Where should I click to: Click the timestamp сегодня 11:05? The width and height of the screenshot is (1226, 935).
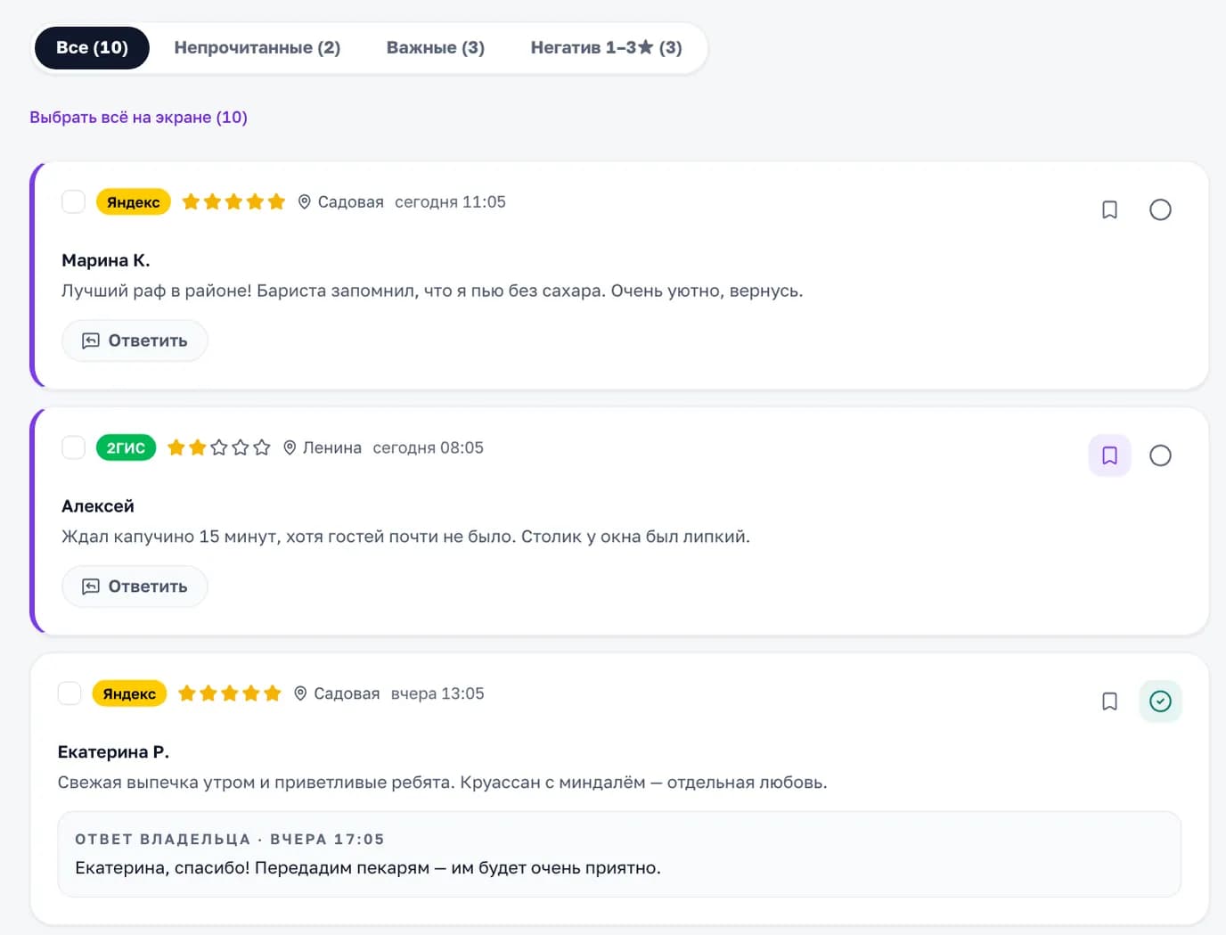[x=450, y=202]
